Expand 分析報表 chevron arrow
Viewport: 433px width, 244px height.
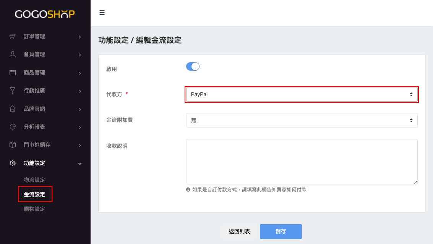click(80, 127)
